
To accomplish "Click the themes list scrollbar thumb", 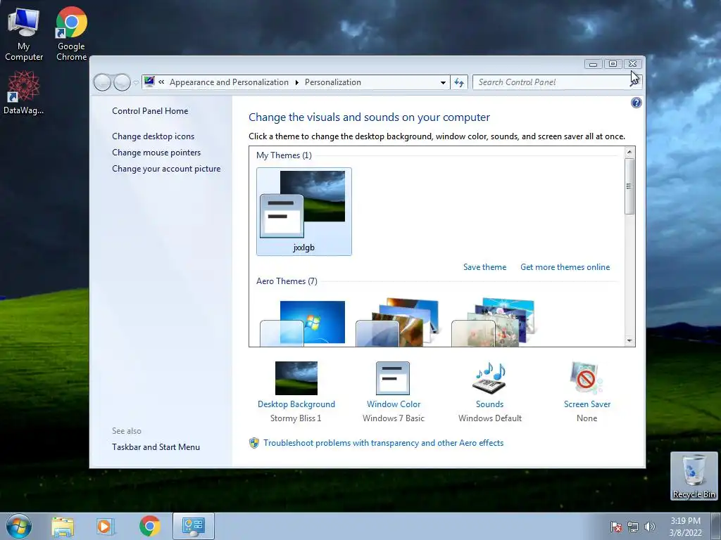I will 629,186.
